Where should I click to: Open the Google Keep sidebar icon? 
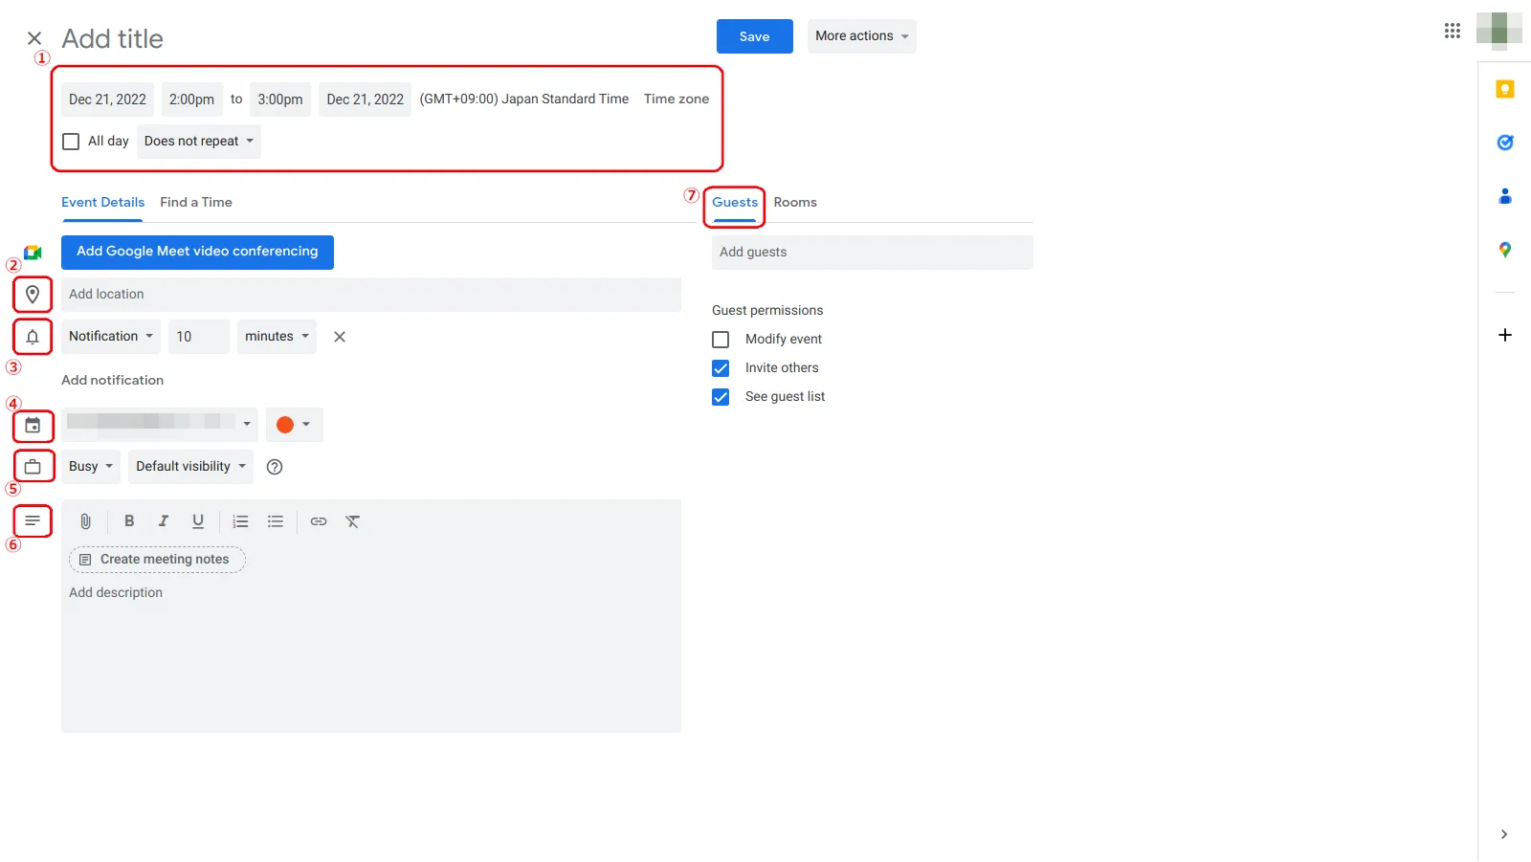tap(1505, 89)
